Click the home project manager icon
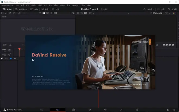Viewport: 179px width, 112px height. coord(168,110)
